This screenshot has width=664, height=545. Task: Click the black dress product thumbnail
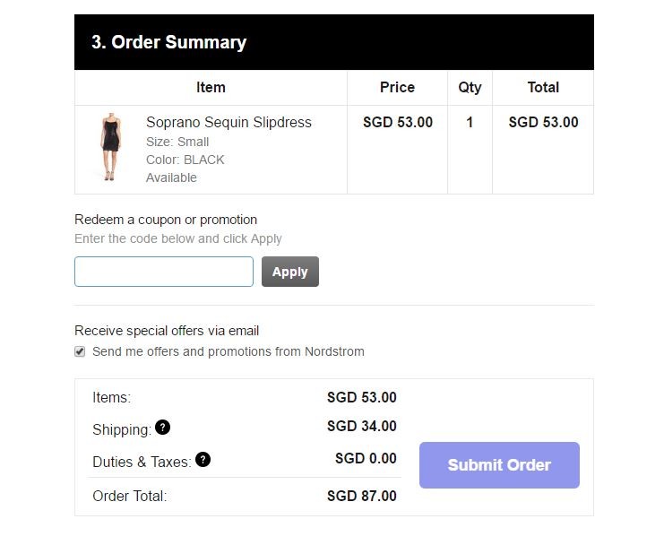(x=110, y=148)
